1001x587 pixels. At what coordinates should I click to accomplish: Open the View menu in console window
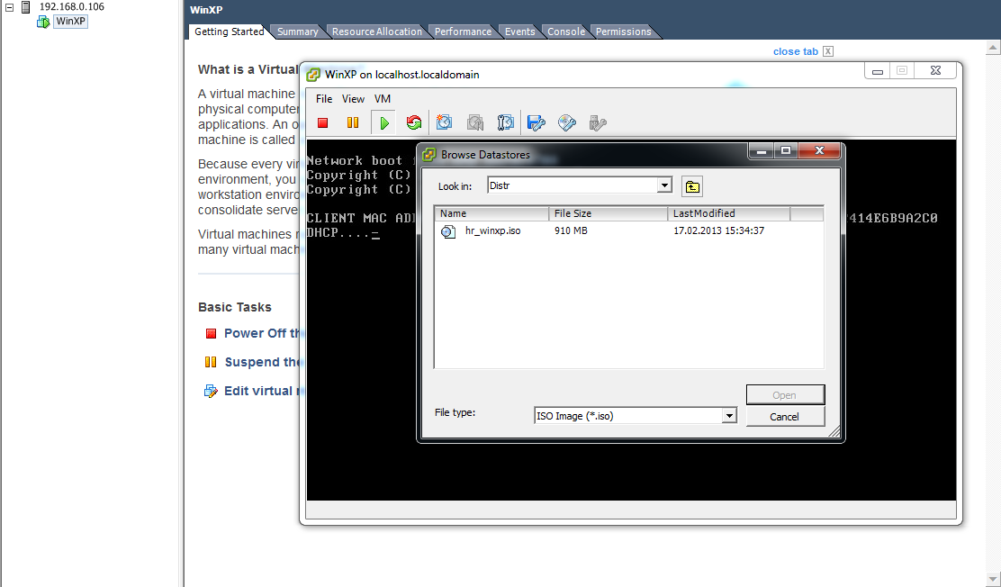(x=352, y=99)
